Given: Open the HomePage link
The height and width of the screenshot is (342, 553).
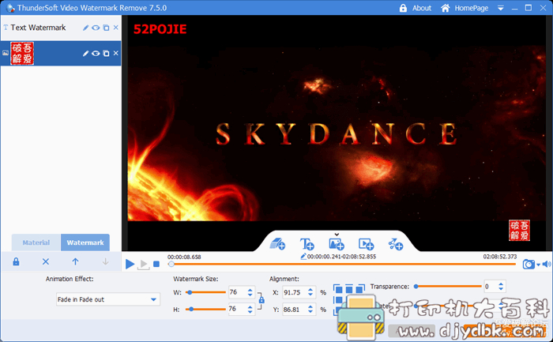Looking at the screenshot, I should [471, 8].
